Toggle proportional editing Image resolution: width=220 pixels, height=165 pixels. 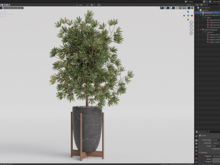(x=99, y=5)
